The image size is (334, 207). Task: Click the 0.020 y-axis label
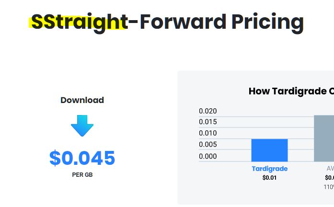tap(208, 111)
